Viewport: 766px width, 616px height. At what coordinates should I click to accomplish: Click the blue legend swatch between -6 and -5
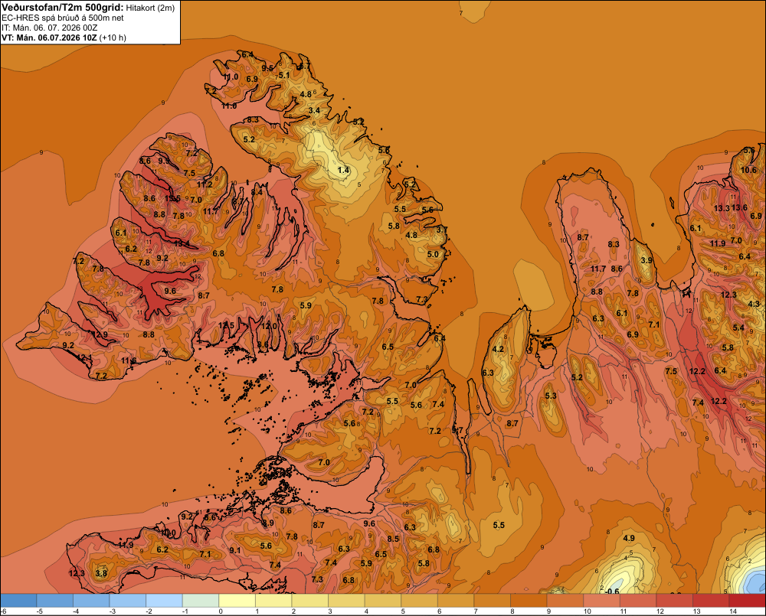point(18,601)
